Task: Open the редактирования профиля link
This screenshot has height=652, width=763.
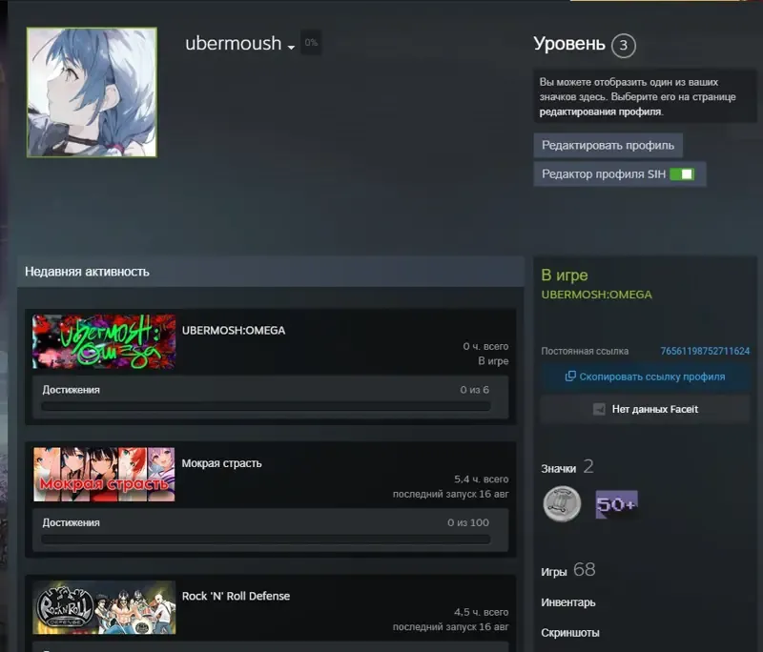Action: click(601, 112)
